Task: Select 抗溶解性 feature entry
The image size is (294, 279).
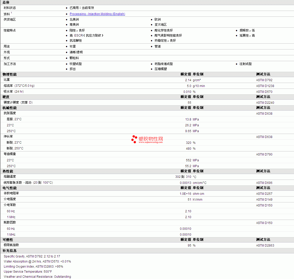Action: [76, 41]
